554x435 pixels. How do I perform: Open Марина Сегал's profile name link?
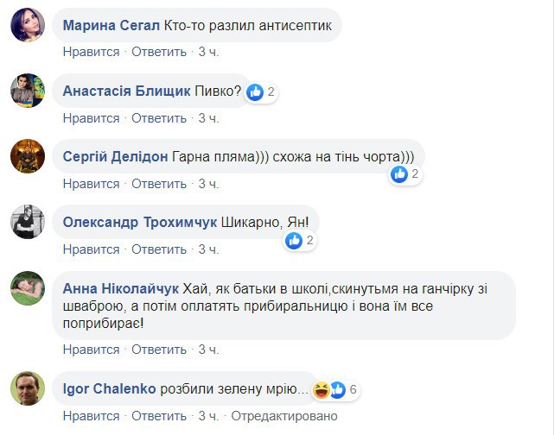click(111, 26)
